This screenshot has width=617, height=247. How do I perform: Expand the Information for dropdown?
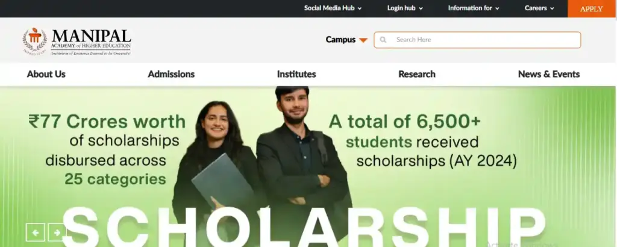tap(474, 8)
